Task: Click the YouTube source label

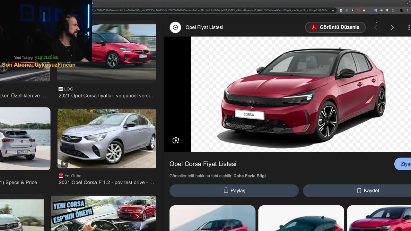Action: click(73, 176)
